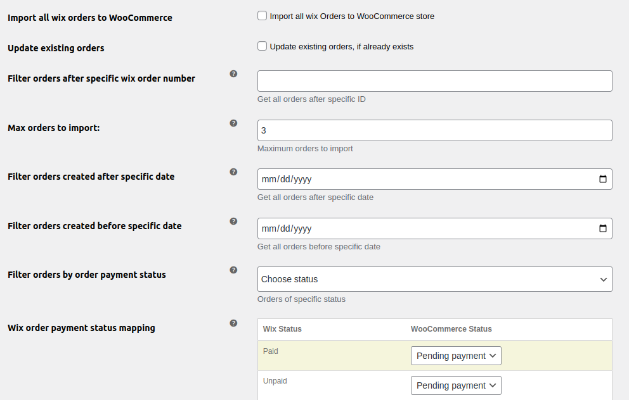Open the WooCommerce status dropdown for Paid
Screen dimensions: 629x400
(x=456, y=356)
